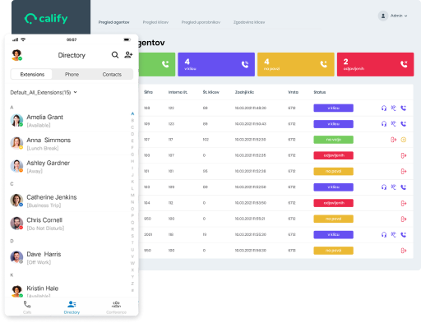Click the whisper icon in row 109

click(x=393, y=124)
